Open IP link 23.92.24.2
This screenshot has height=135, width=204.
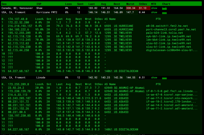[16, 88]
